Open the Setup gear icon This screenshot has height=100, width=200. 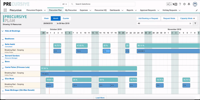coord(184,4)
